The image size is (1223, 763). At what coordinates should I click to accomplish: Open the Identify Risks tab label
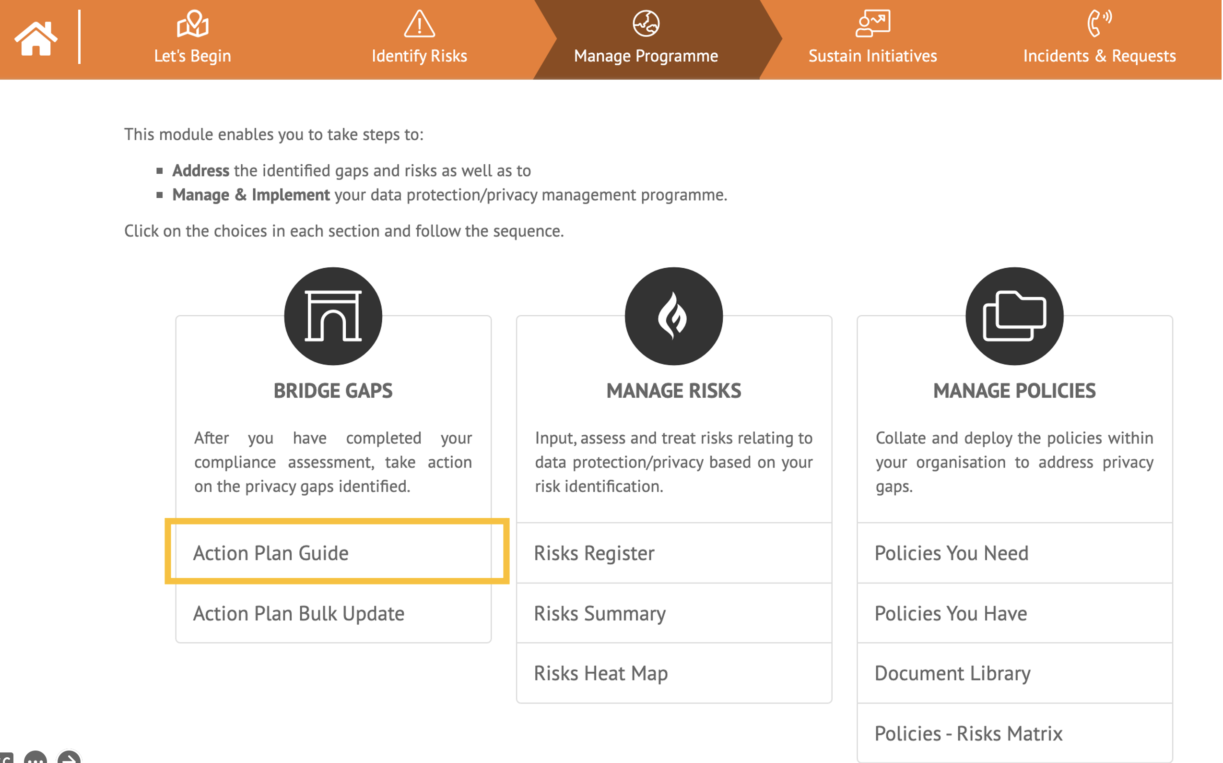point(419,56)
